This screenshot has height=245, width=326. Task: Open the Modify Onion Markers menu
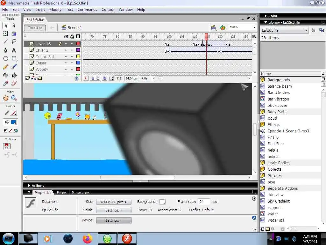point(111,78)
